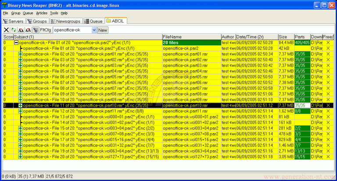Click the X mark in the part01.rar row
This screenshot has width=337, height=181.
pos(328,54)
